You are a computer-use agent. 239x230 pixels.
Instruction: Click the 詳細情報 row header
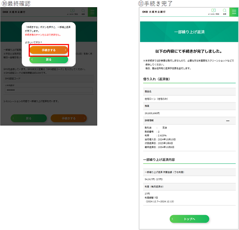click(189, 121)
